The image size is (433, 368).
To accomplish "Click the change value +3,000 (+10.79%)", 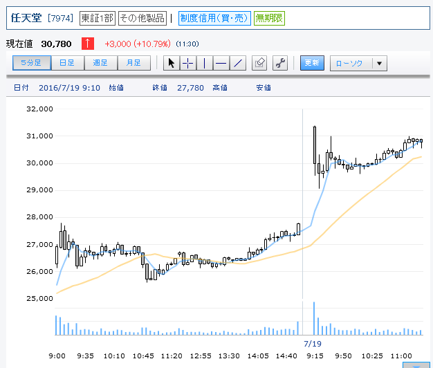I will coord(138,44).
